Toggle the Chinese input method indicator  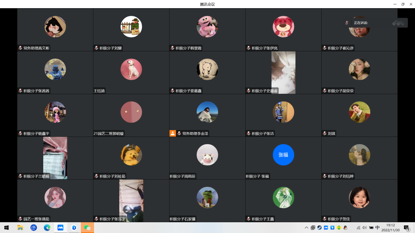[x=377, y=228]
